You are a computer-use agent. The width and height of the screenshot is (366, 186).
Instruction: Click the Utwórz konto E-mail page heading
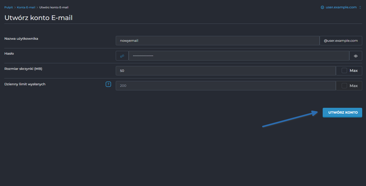coord(38,18)
